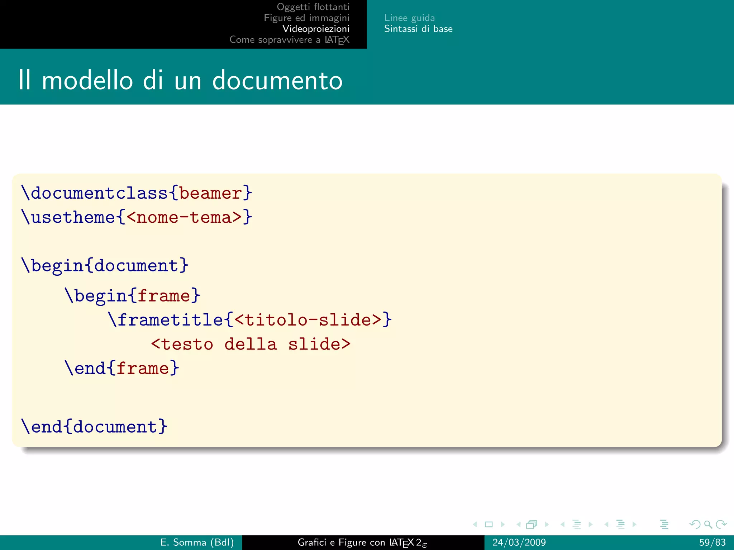The width and height of the screenshot is (734, 550).
Task: Go to next slide arrow
Action: 502,525
